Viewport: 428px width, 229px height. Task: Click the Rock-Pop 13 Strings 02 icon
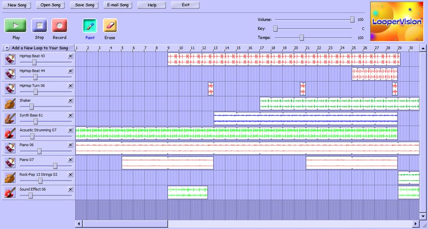coord(10,178)
